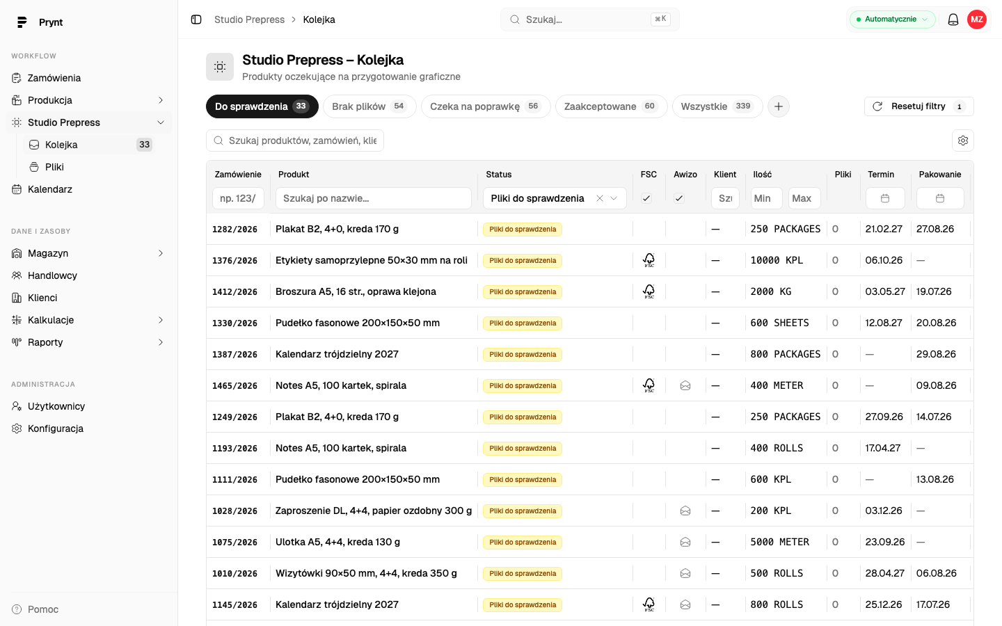Toggle the FSC filter checkbox
Screen dimensions: 1002x626
(646, 198)
